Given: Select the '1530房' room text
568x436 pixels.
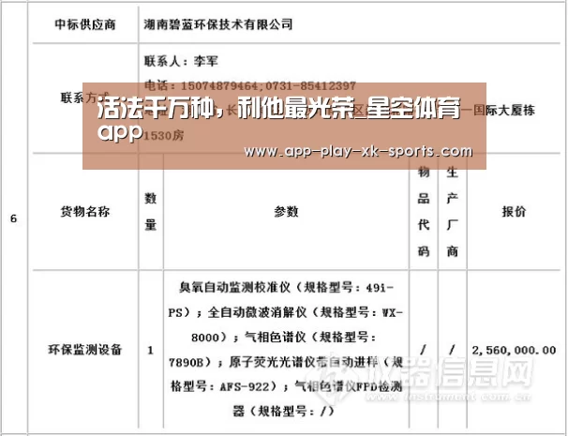Looking at the screenshot, I should coord(164,136).
